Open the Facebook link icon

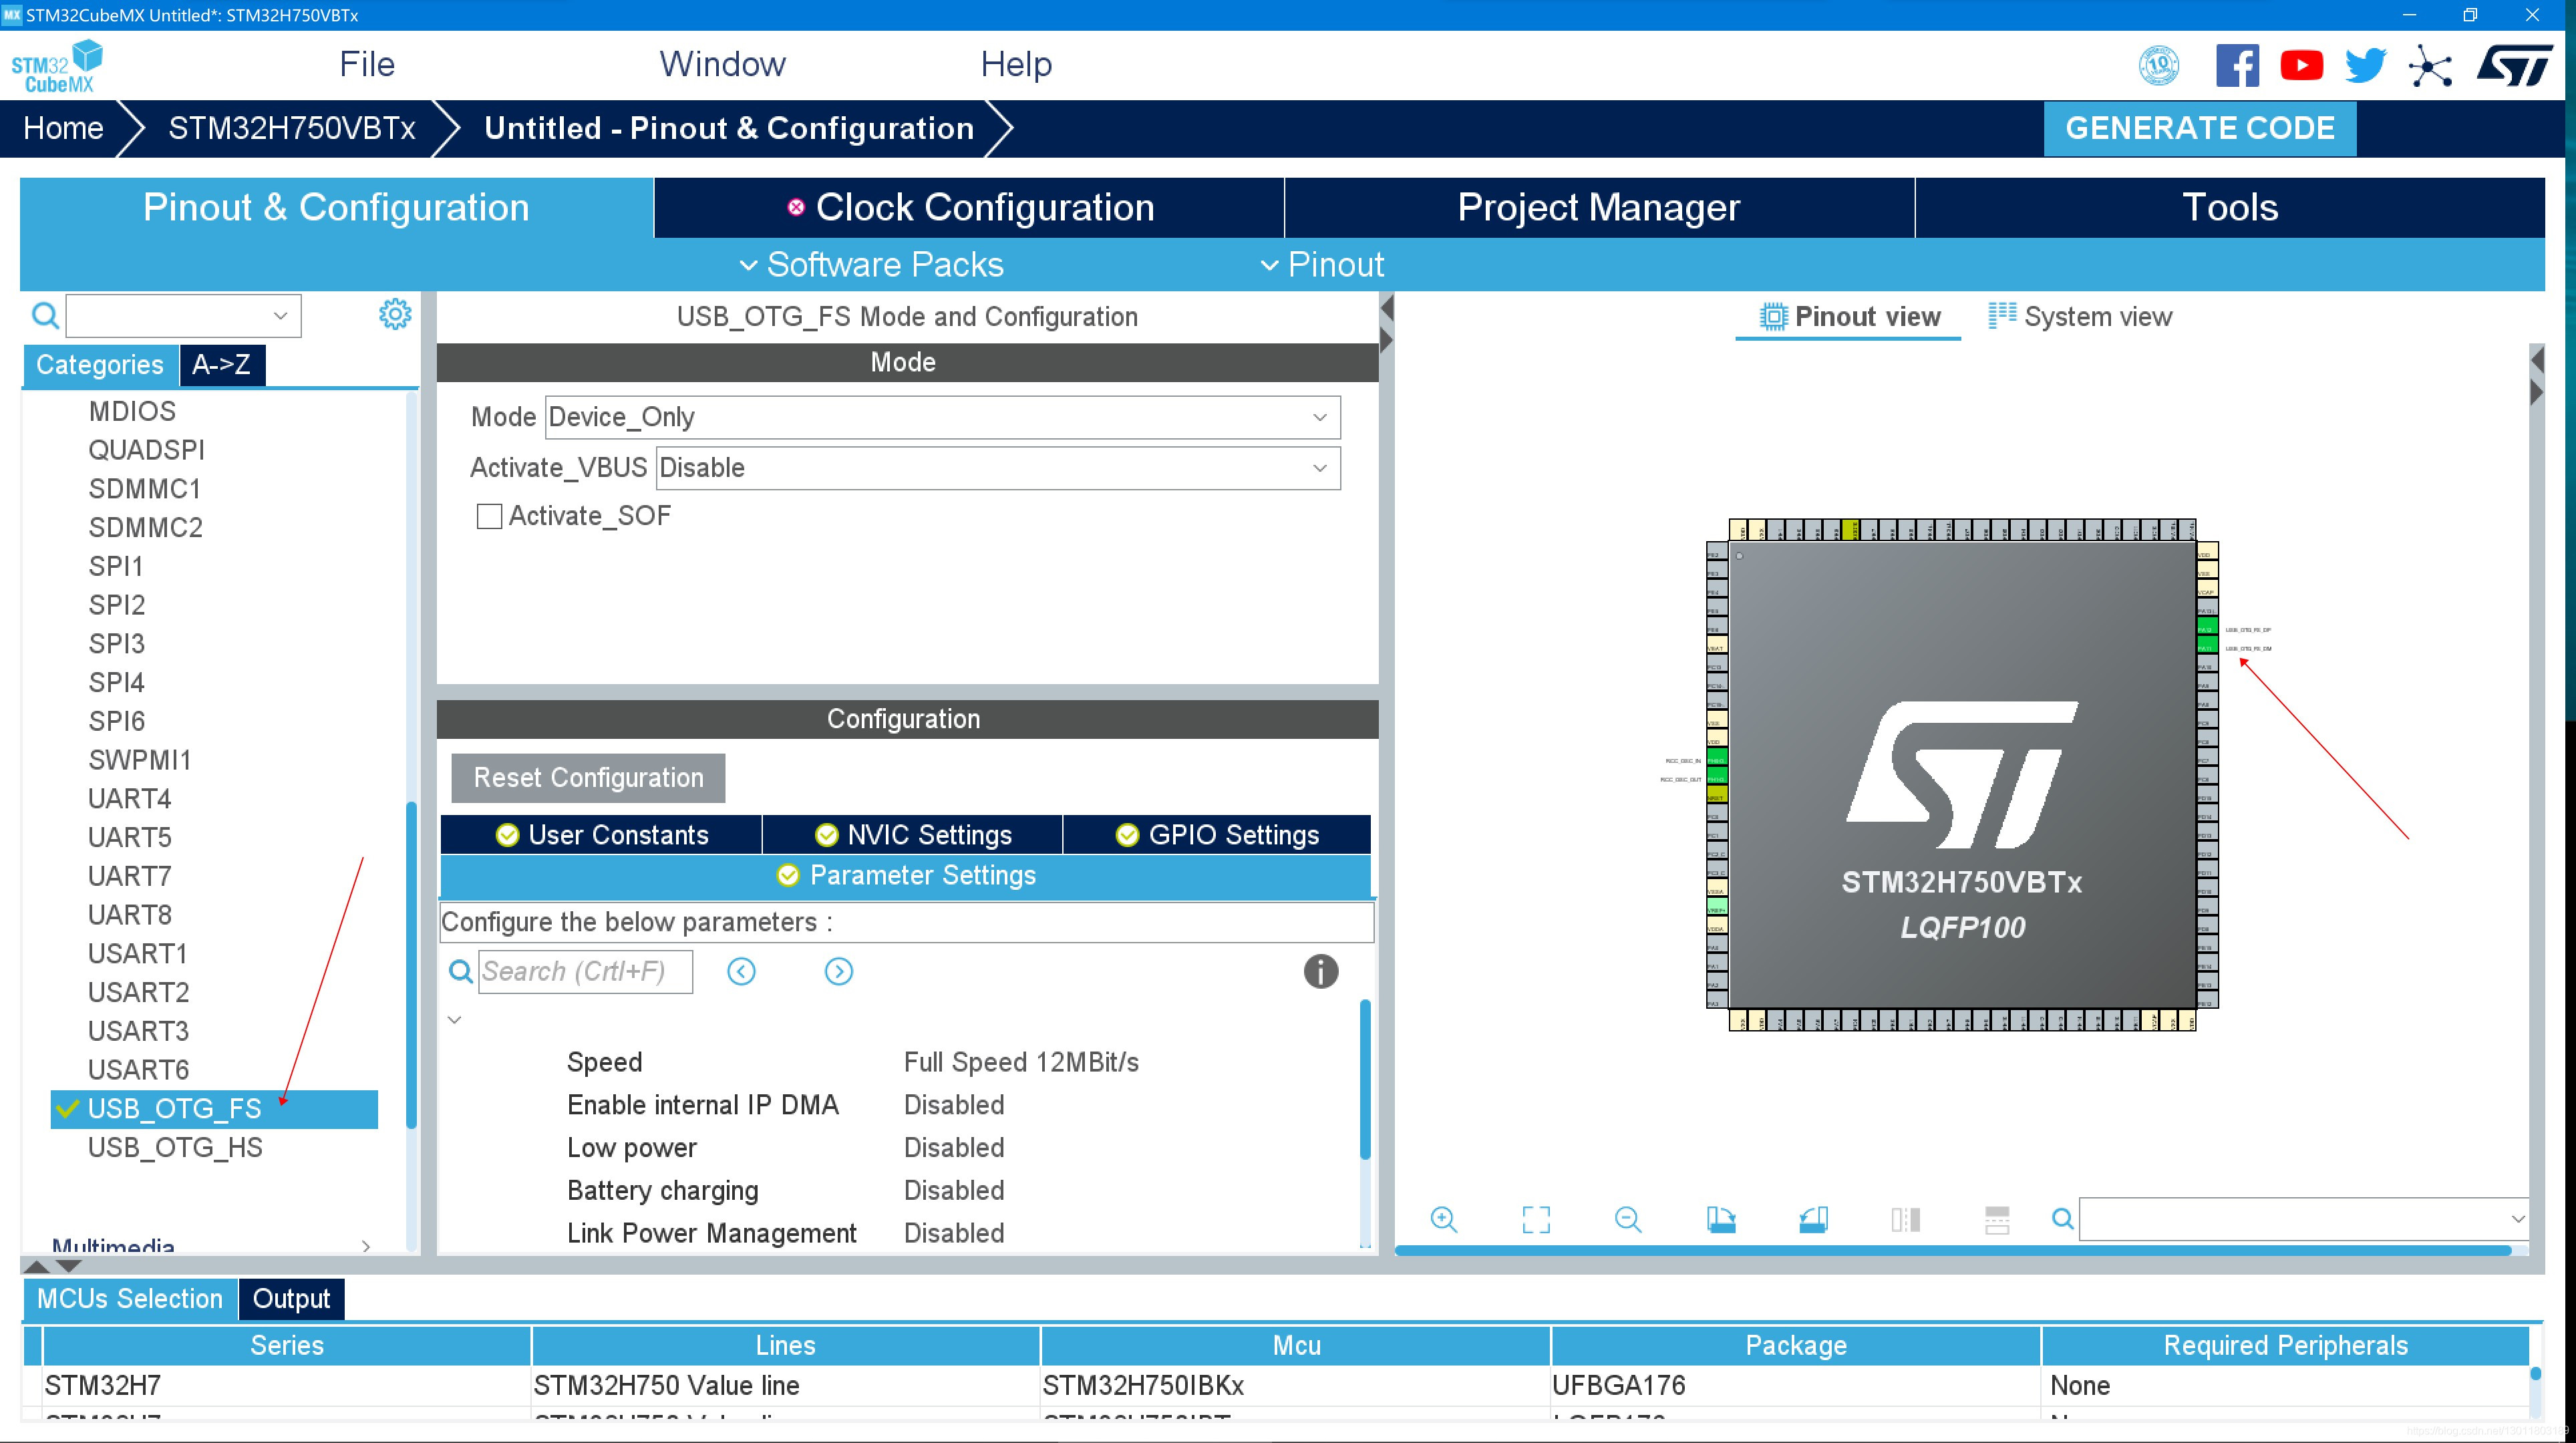point(2237,66)
